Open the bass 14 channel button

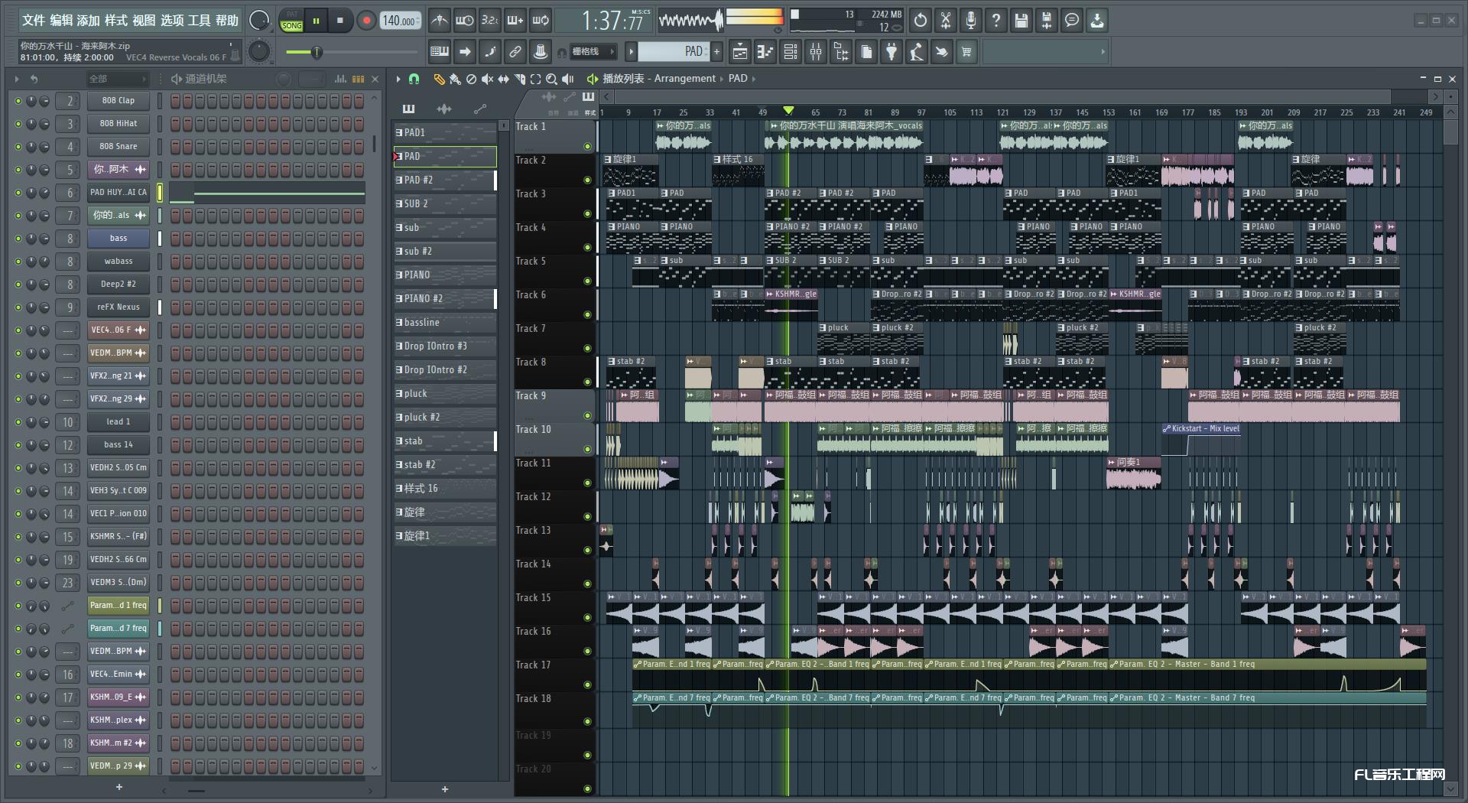pyautogui.click(x=119, y=444)
